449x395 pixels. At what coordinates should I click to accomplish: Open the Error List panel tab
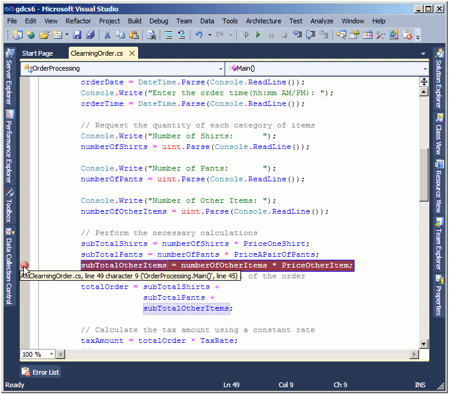pos(41,372)
